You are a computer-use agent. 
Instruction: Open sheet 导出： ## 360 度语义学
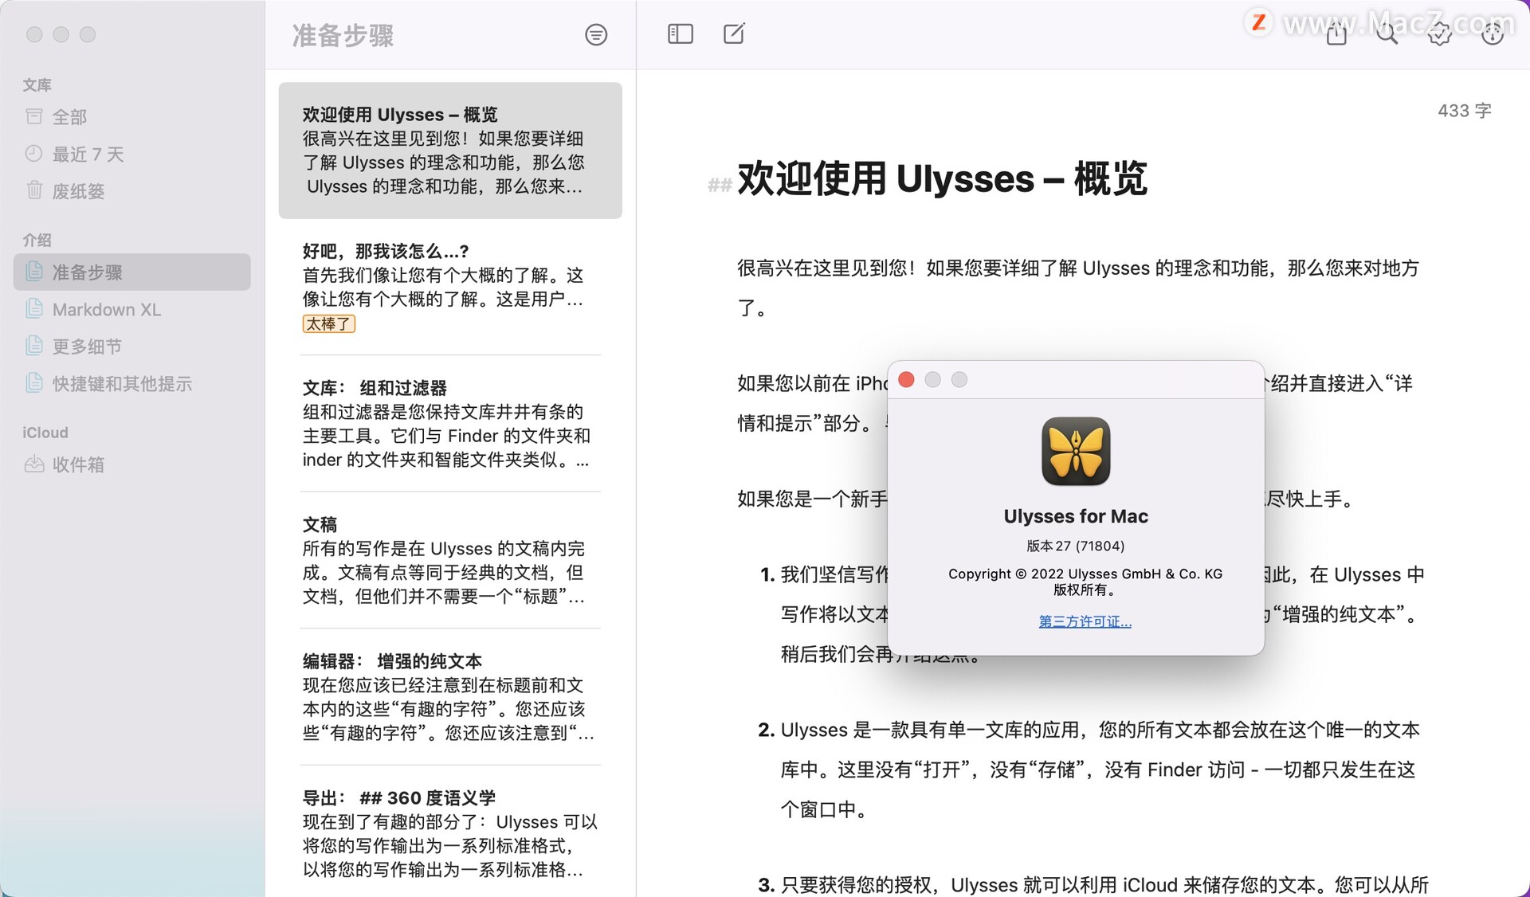coord(450,833)
